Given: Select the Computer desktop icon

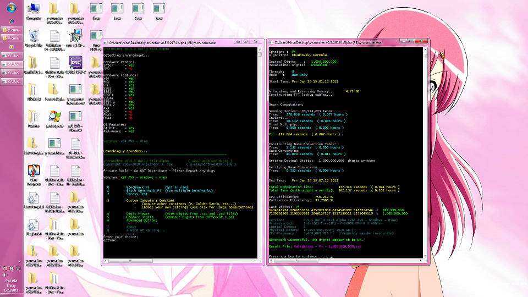Looking at the screenshot, I should (x=34, y=9).
